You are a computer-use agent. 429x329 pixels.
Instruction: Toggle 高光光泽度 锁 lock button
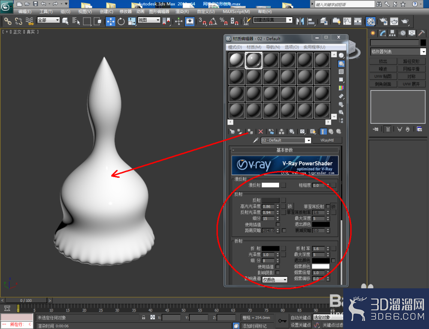pos(290,206)
